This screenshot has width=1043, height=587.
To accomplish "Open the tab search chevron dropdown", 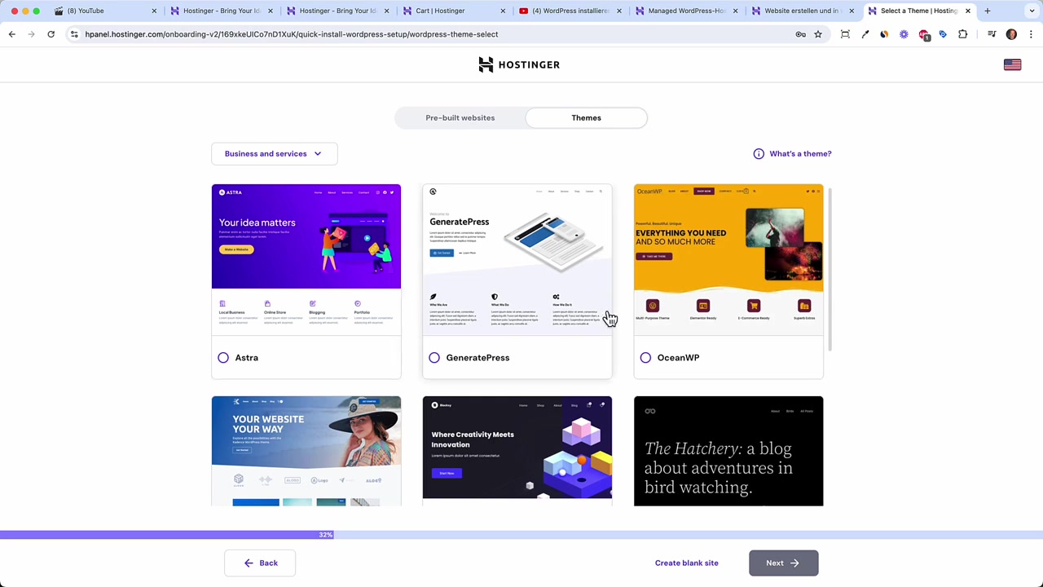I will coord(1031,11).
